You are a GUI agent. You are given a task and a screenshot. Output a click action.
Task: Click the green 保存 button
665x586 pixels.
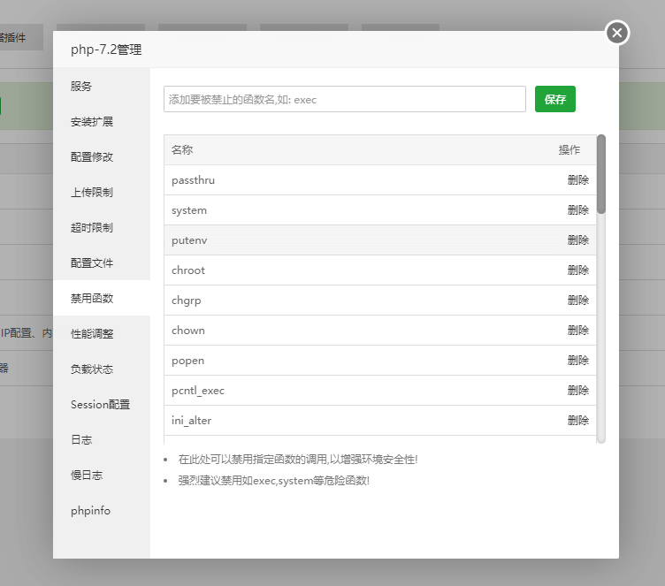(x=554, y=99)
